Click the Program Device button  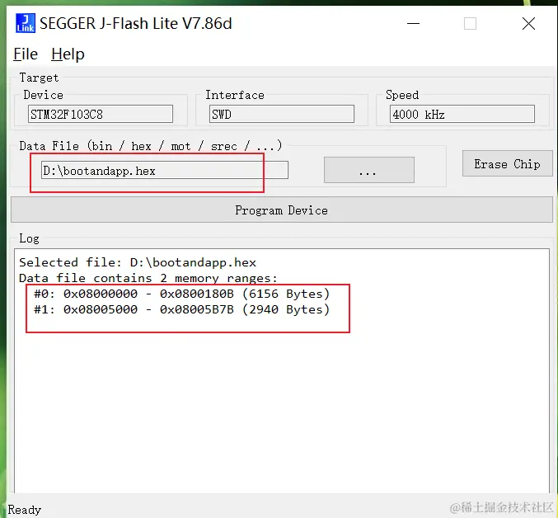[282, 210]
